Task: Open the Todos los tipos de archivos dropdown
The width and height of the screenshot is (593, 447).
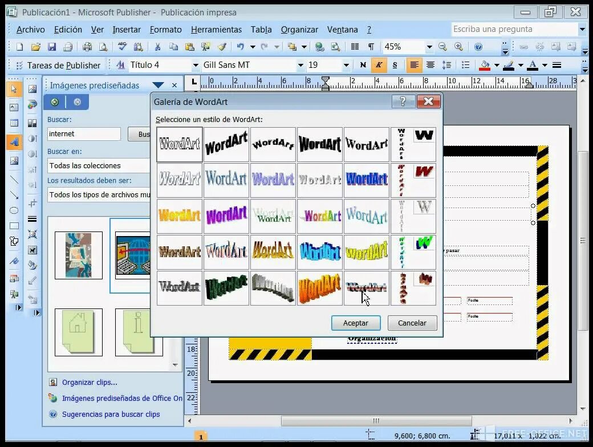Action: [x=98, y=195]
